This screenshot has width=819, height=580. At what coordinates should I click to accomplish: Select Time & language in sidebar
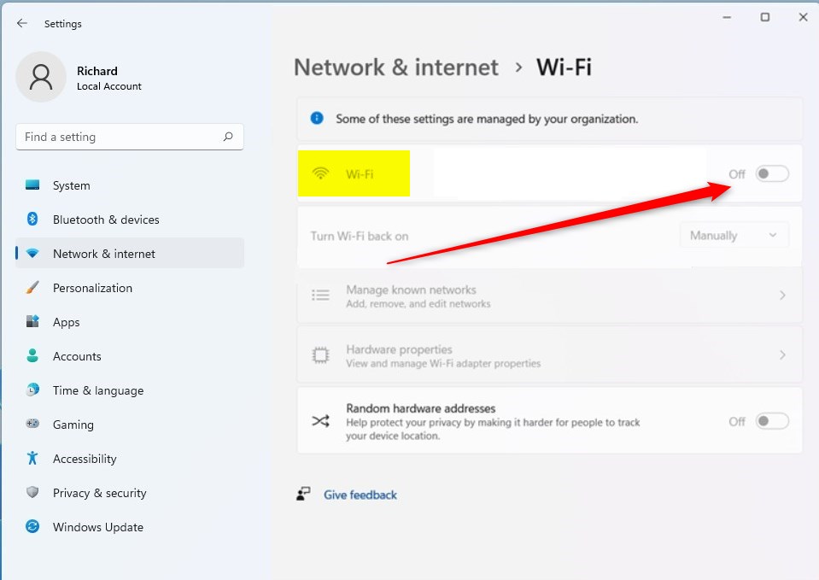pos(97,390)
